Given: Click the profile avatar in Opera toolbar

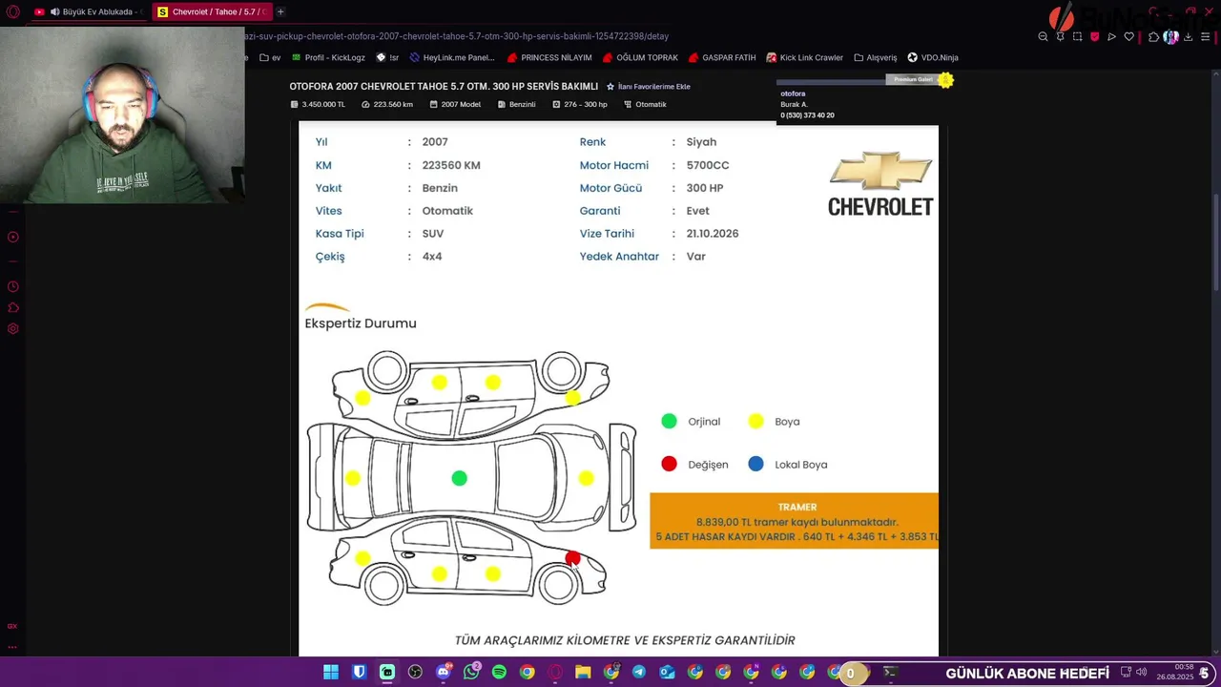Looking at the screenshot, I should 1170,36.
